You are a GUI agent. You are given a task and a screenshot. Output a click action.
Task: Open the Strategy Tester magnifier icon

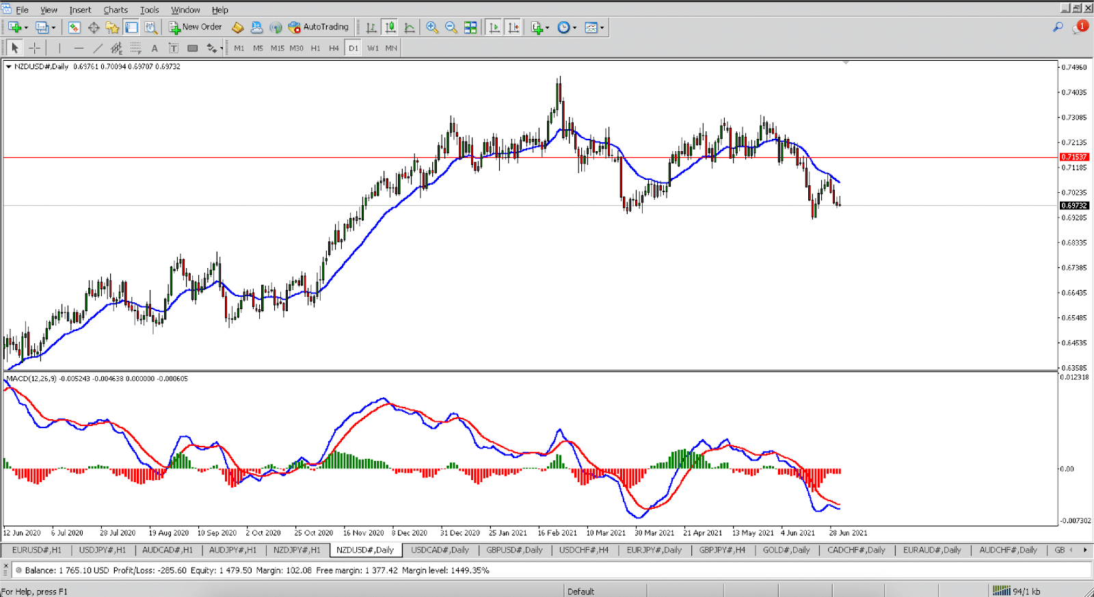[x=151, y=27]
